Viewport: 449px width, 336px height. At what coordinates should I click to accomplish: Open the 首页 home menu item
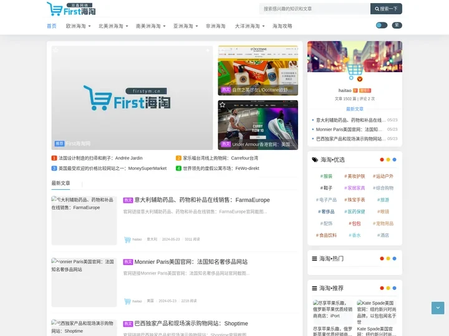pyautogui.click(x=52, y=26)
